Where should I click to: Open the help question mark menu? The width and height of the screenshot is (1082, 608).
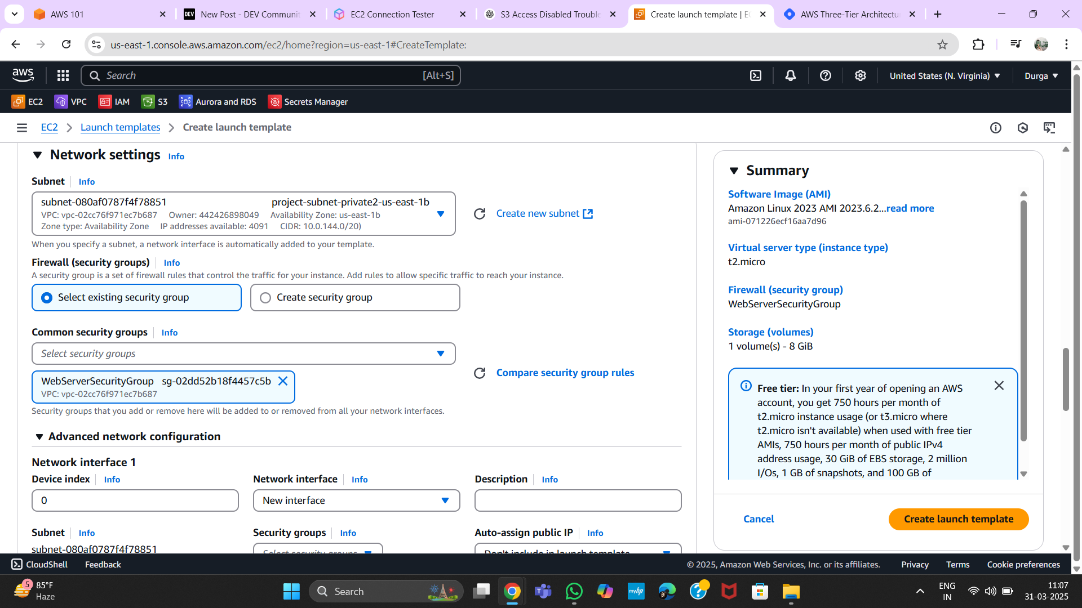(826, 75)
